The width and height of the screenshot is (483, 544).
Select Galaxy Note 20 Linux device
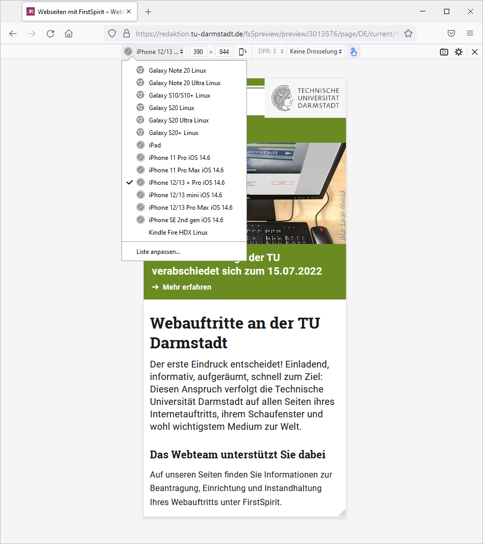tap(184, 71)
